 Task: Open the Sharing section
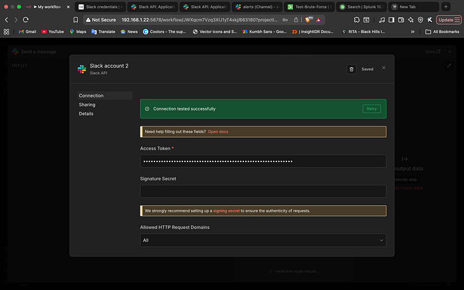87,105
